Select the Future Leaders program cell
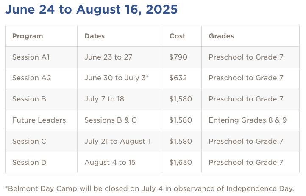306x196 pixels. [39, 120]
